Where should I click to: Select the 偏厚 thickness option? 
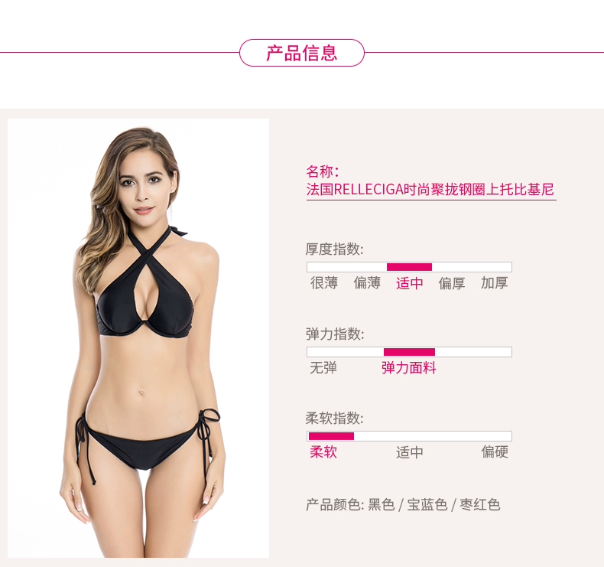tap(452, 283)
